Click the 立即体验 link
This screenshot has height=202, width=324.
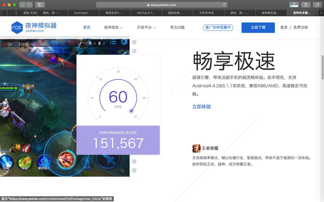(x=202, y=107)
